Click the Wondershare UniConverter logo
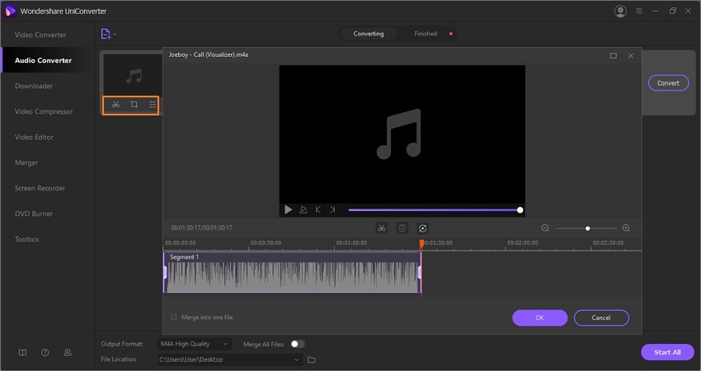 click(10, 12)
